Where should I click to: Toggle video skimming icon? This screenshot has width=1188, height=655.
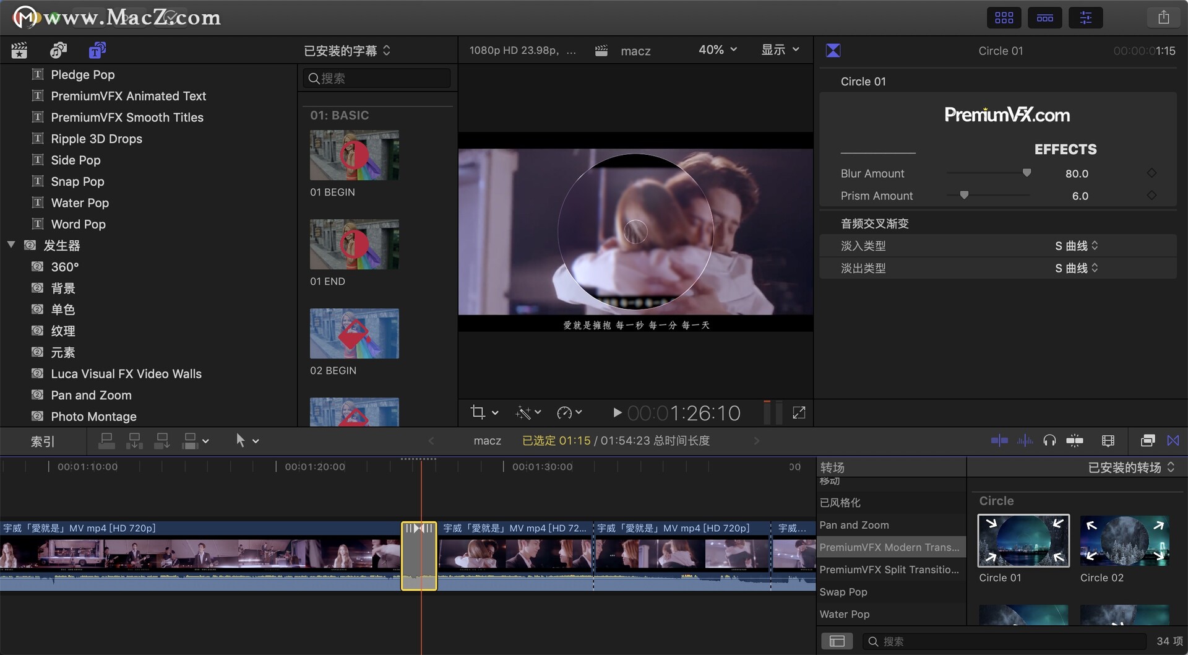pos(999,440)
